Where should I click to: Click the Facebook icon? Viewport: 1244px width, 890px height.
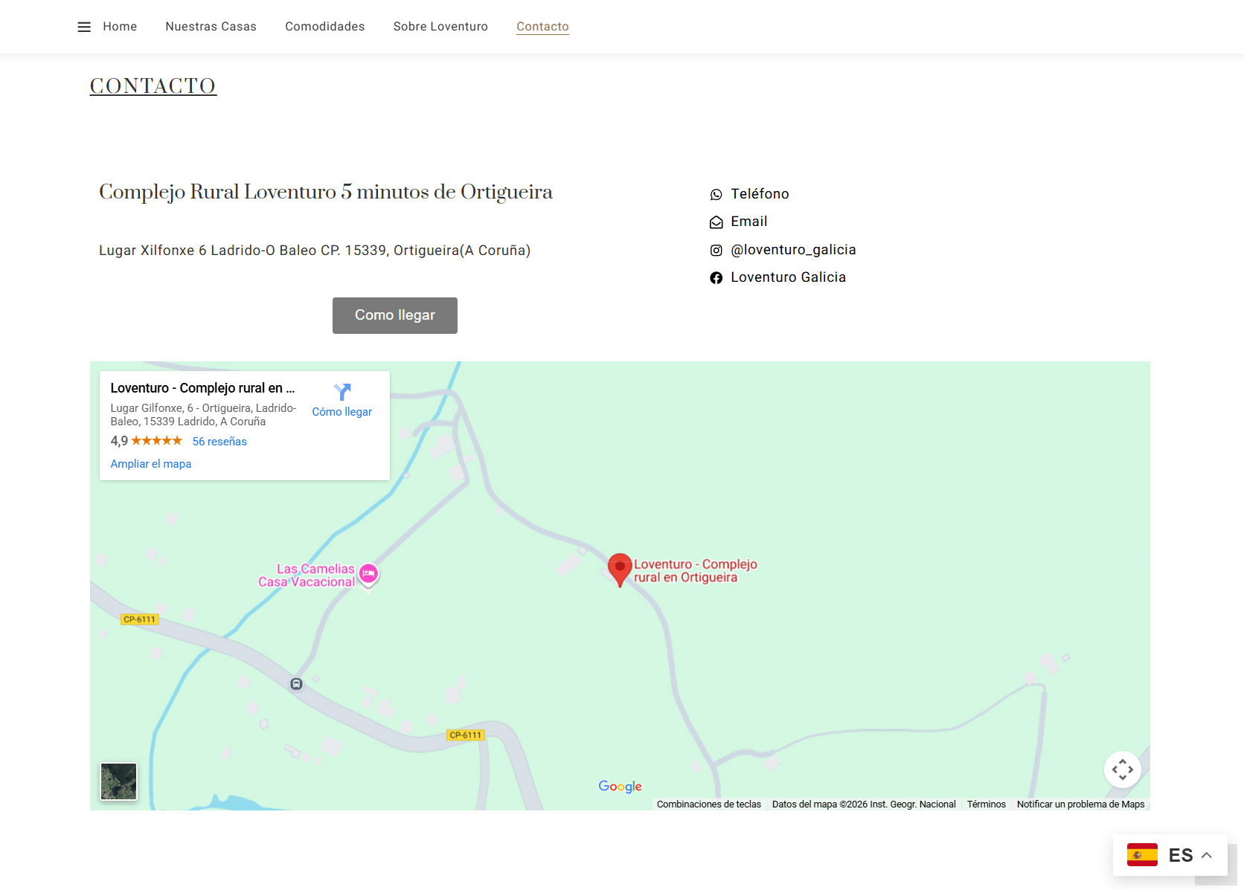(716, 278)
